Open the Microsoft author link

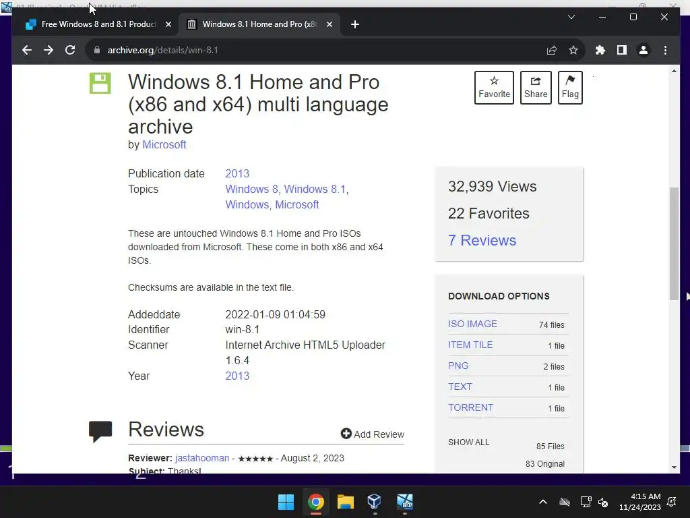point(164,144)
